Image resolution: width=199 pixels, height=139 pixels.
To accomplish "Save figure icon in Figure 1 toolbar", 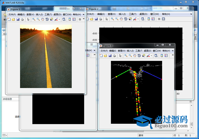I will pos(18,19).
